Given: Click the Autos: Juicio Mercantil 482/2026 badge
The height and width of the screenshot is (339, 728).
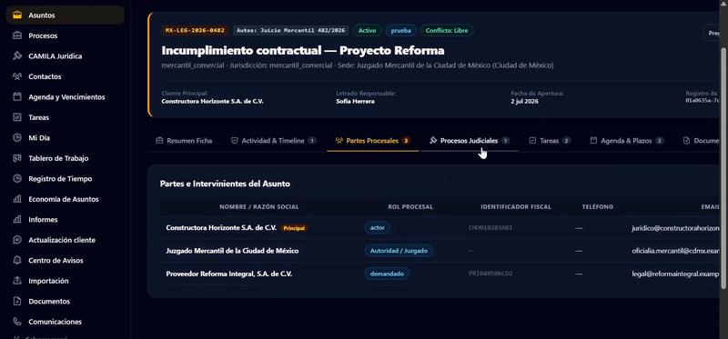Looking at the screenshot, I should pyautogui.click(x=290, y=30).
